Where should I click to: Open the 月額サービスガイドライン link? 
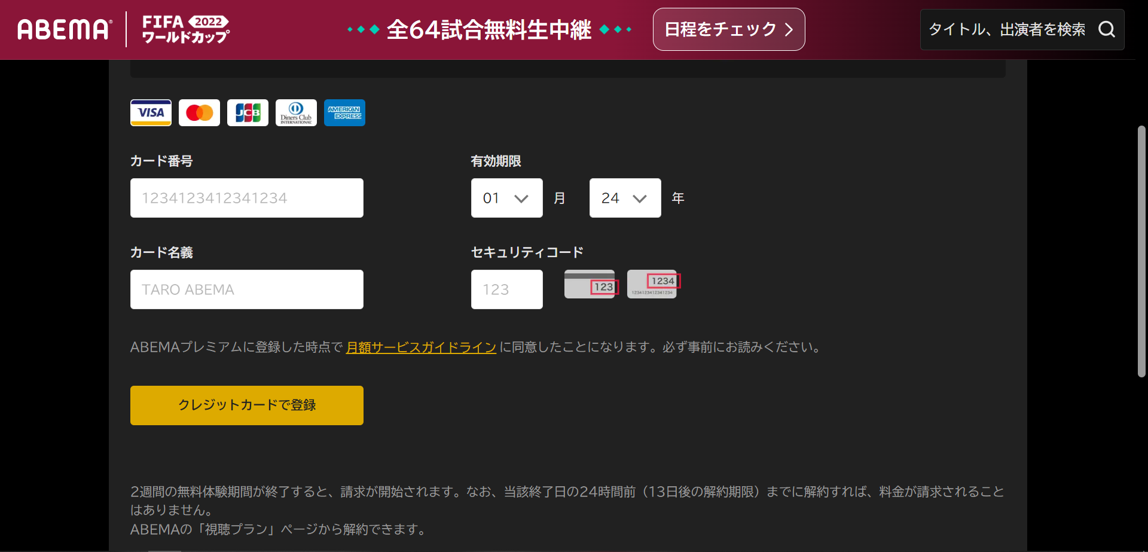[421, 347]
